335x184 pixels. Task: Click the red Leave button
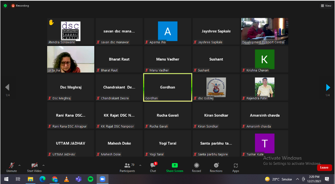[x=324, y=168]
